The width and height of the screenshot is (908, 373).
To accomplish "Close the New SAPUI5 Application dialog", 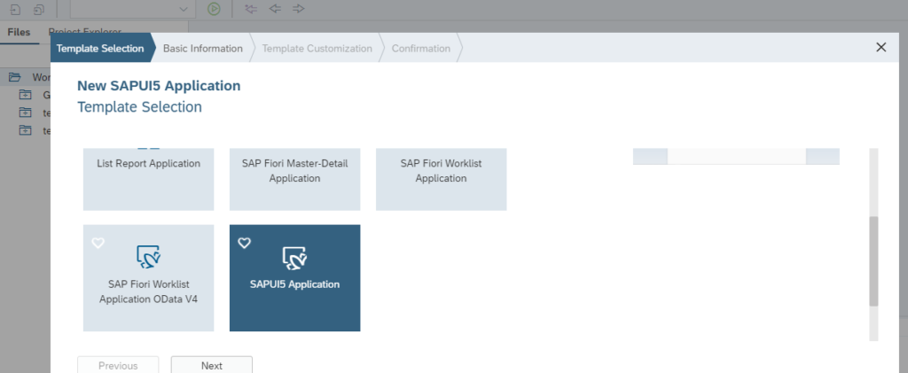I will pos(881,48).
